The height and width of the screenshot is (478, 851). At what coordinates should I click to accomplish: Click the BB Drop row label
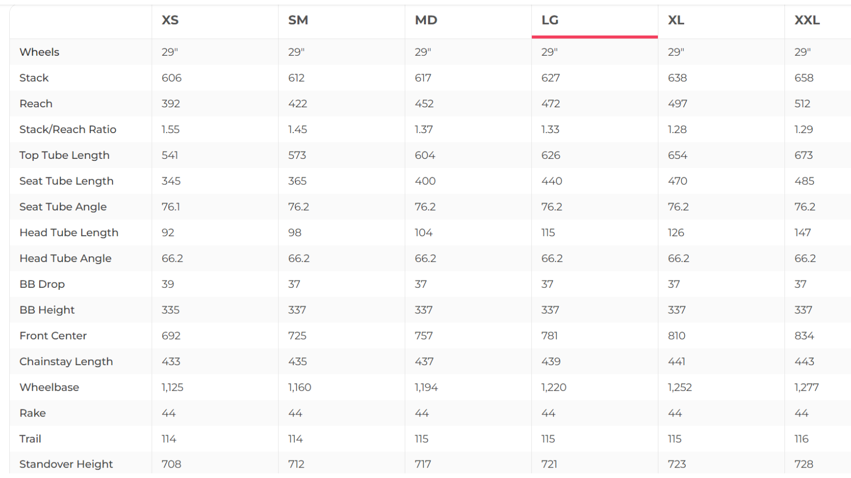coord(42,284)
